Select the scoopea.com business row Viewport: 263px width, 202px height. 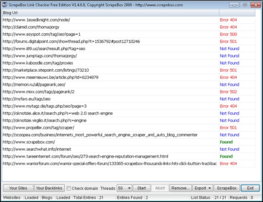point(129,135)
